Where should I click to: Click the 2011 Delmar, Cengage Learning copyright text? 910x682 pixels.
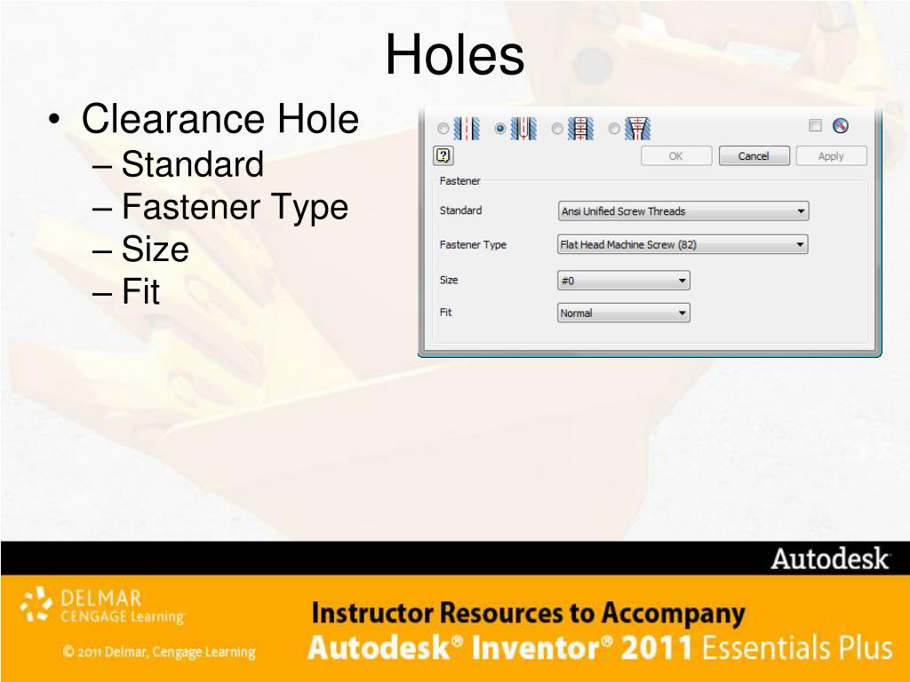coord(159,652)
